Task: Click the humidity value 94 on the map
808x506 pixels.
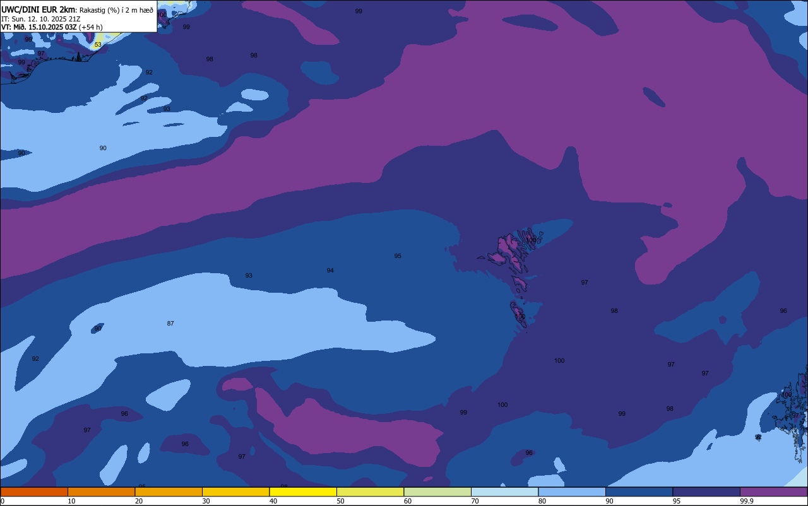Action: (x=330, y=271)
